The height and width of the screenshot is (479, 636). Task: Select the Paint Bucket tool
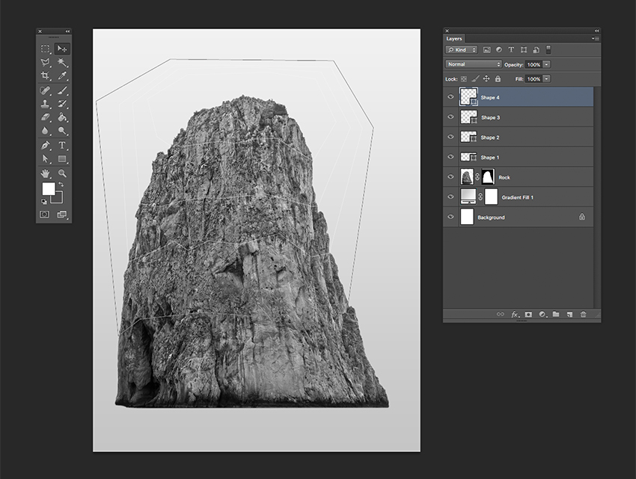(62, 117)
